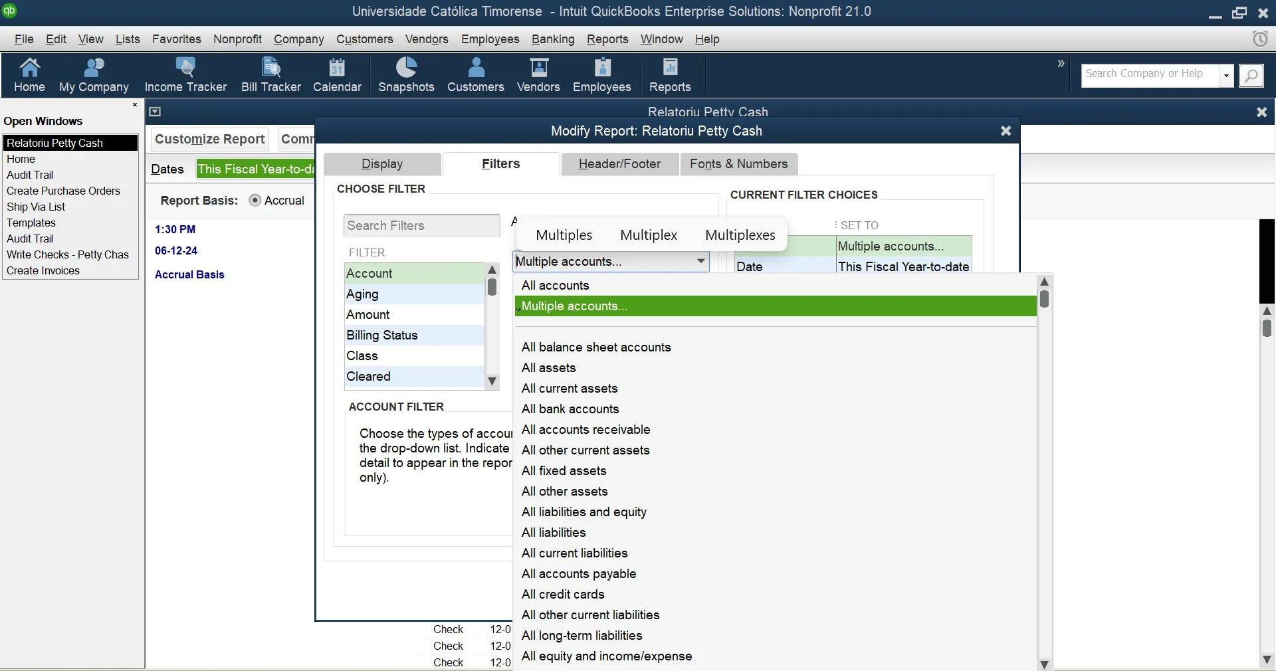The width and height of the screenshot is (1276, 671).
Task: Click the dropdown list scroll-down arrow
Action: [x=1045, y=664]
